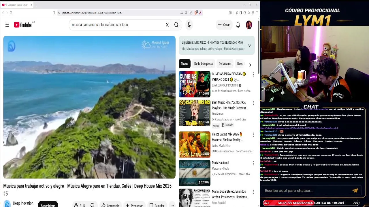Show more filter chips with the arrow
369x207 pixels.
(250, 65)
